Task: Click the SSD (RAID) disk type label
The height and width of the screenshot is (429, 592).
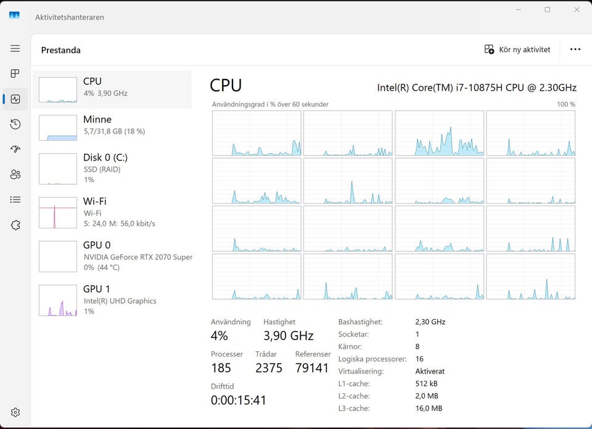Action: pyautogui.click(x=102, y=169)
